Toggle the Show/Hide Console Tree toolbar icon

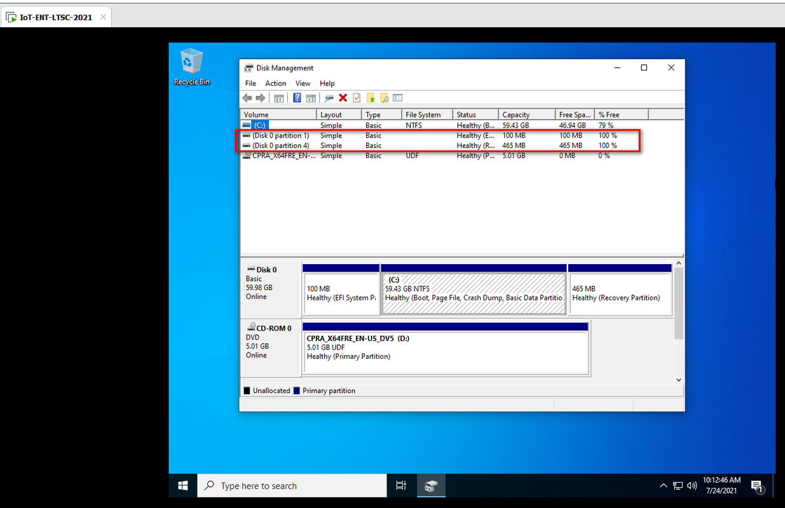coord(278,98)
